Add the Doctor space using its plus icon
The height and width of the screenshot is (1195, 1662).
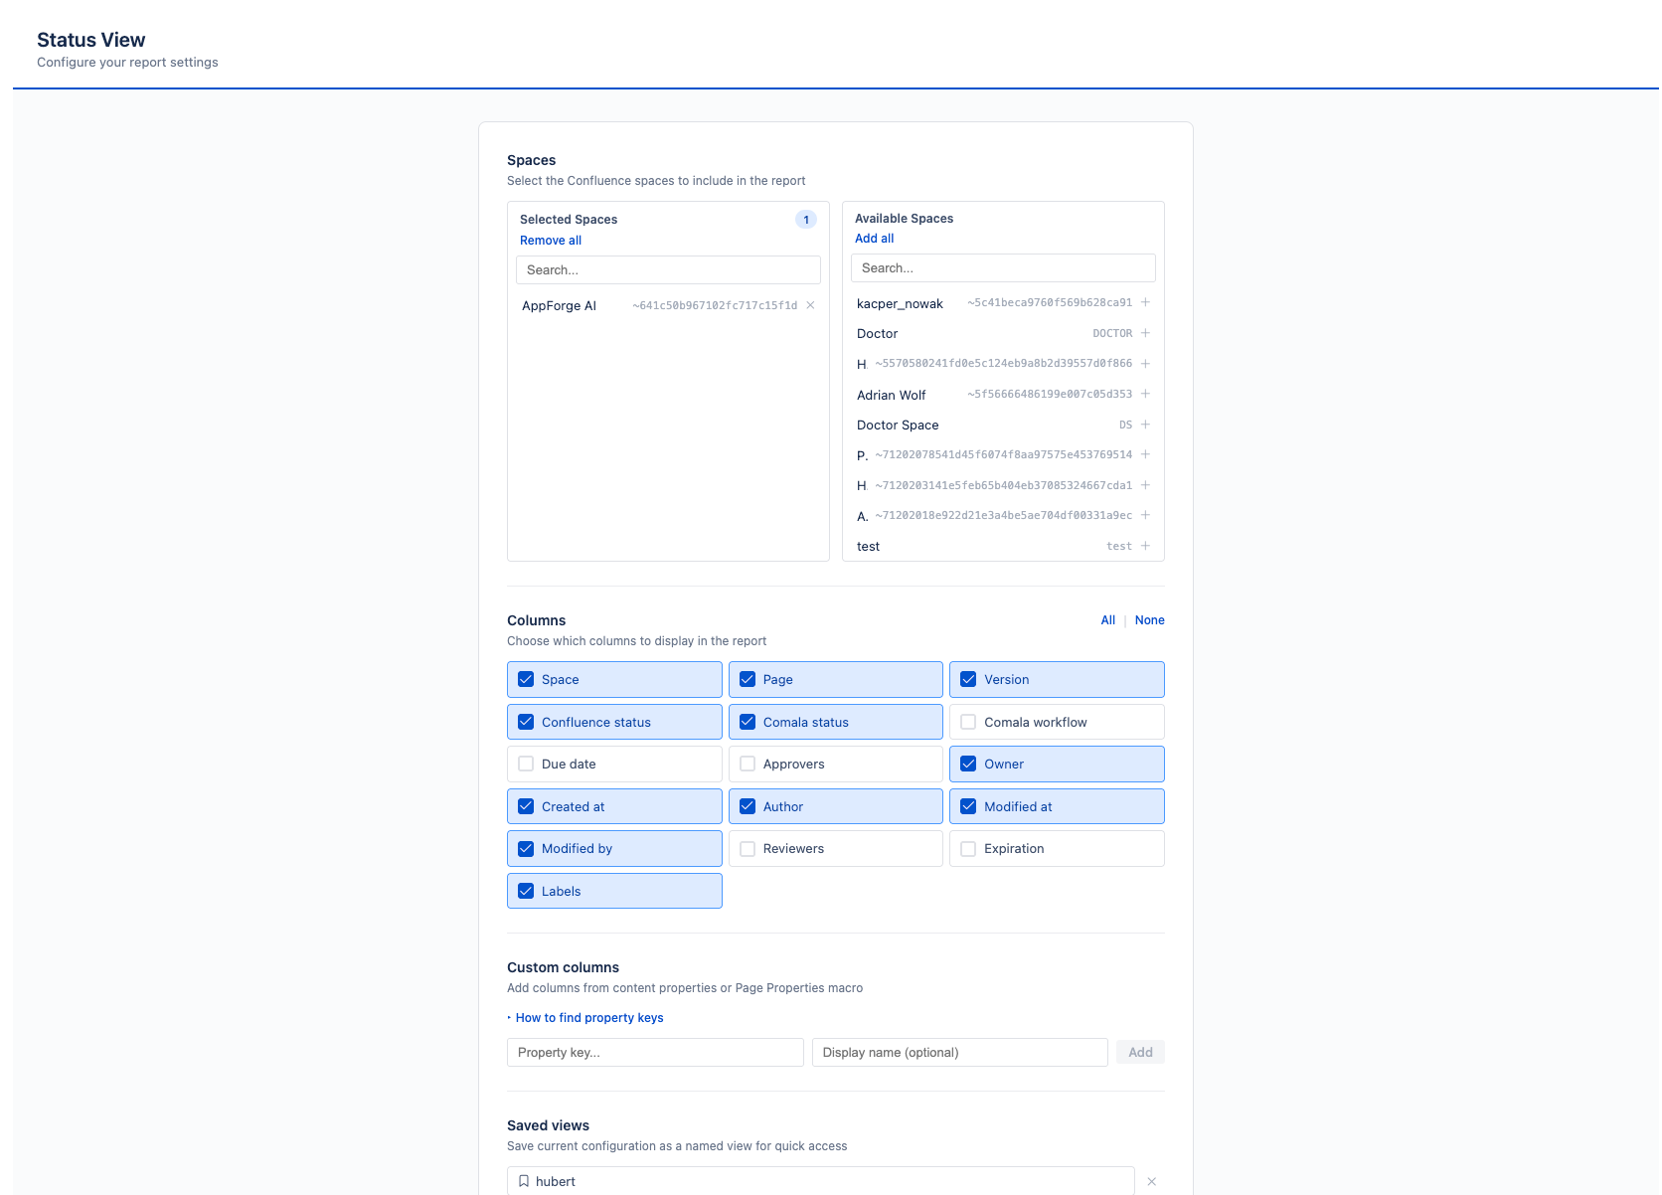click(1146, 333)
